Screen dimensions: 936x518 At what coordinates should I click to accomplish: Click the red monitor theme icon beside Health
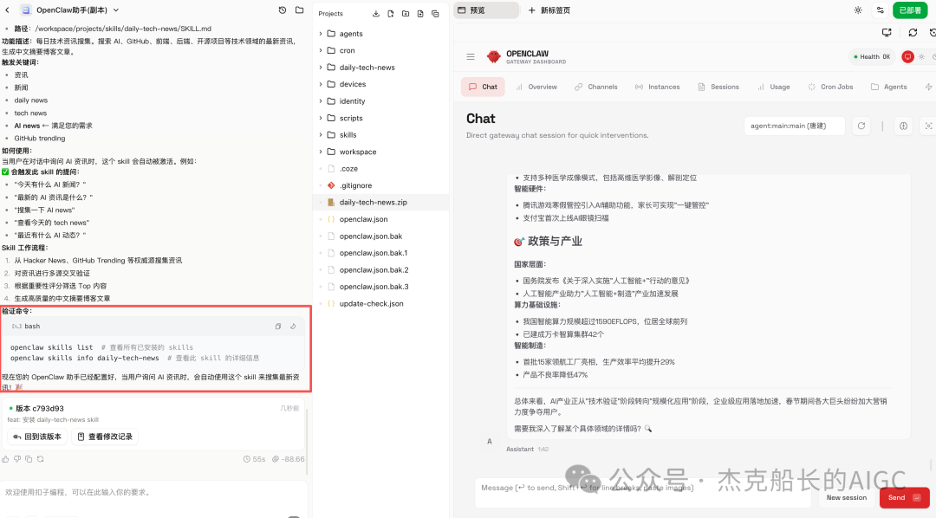907,56
